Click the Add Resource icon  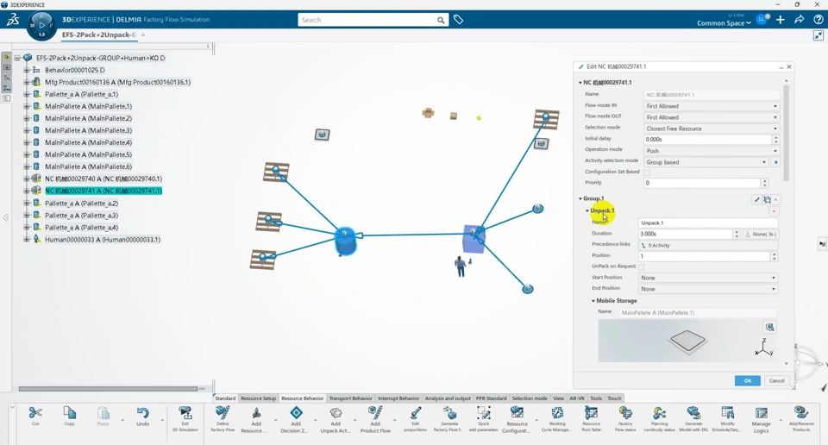pos(256,413)
